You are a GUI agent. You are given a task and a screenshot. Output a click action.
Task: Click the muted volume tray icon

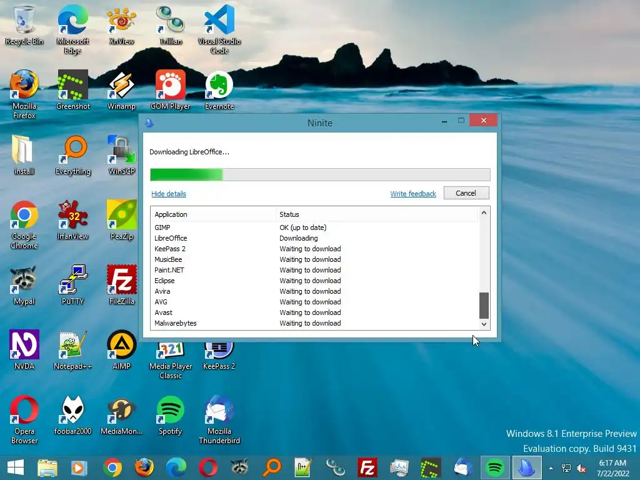tap(581, 468)
